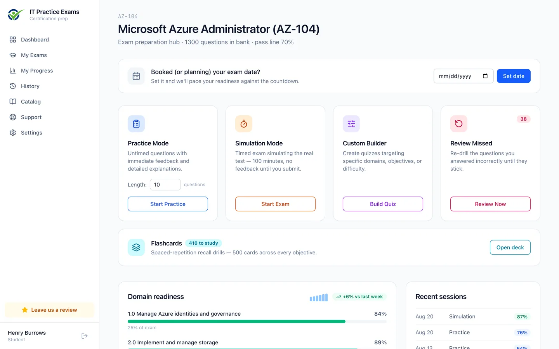Screen dimensions: 559x349
Task: Click the Set date button
Action: 514,76
